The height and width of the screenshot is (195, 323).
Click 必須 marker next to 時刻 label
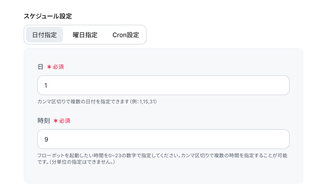point(65,121)
